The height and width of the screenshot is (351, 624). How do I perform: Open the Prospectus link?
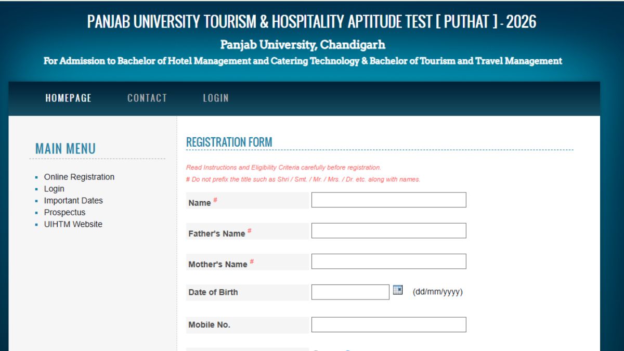[64, 213]
